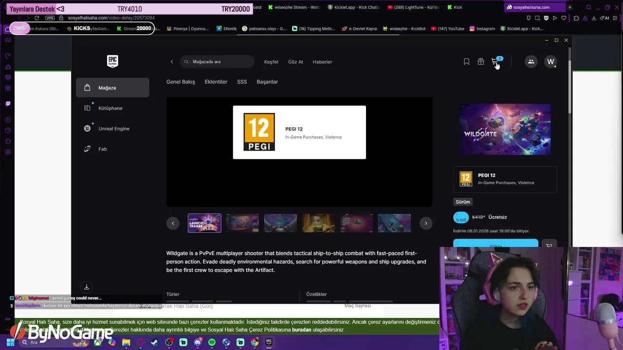Switch to the SSS tab
The width and height of the screenshot is (623, 350).
pyautogui.click(x=242, y=82)
